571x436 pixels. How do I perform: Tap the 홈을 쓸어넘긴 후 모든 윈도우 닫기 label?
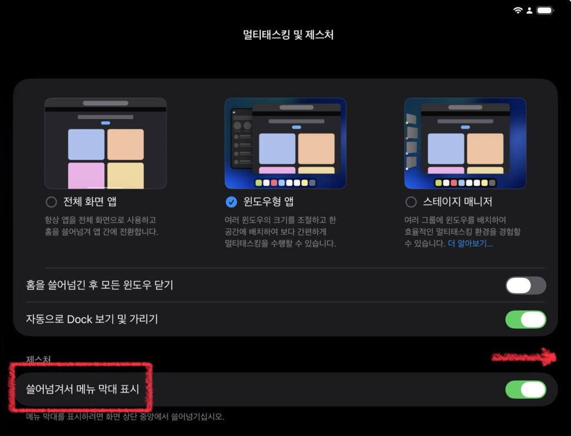pyautogui.click(x=99, y=285)
